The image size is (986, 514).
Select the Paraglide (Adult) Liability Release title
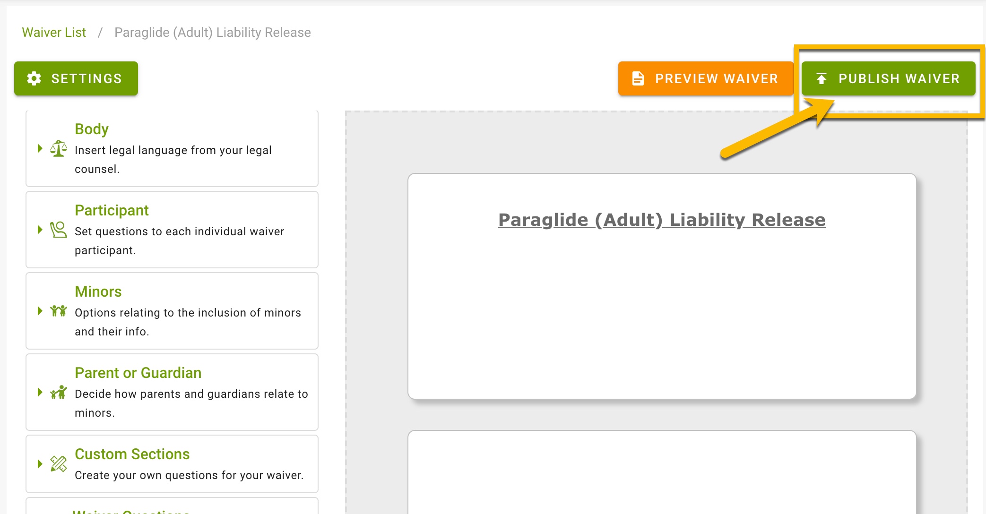(x=662, y=220)
